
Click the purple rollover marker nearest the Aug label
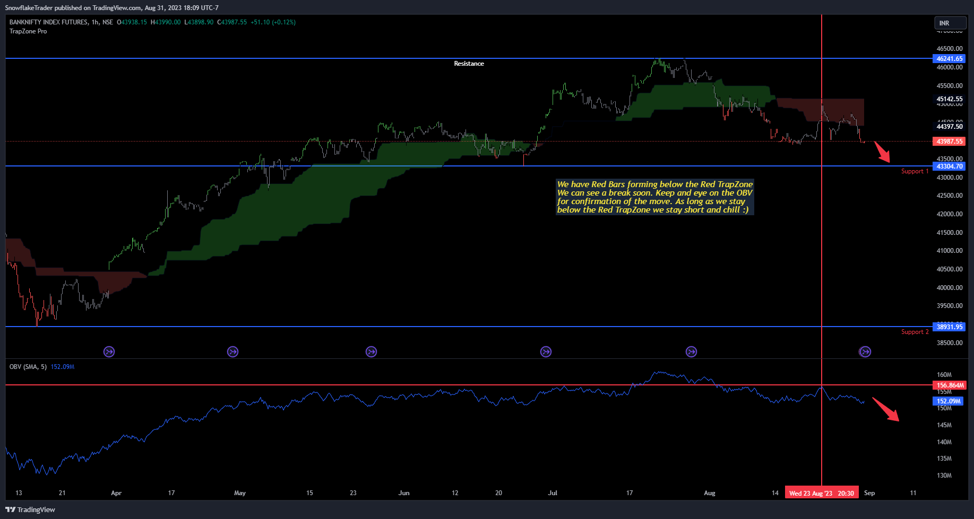point(691,351)
